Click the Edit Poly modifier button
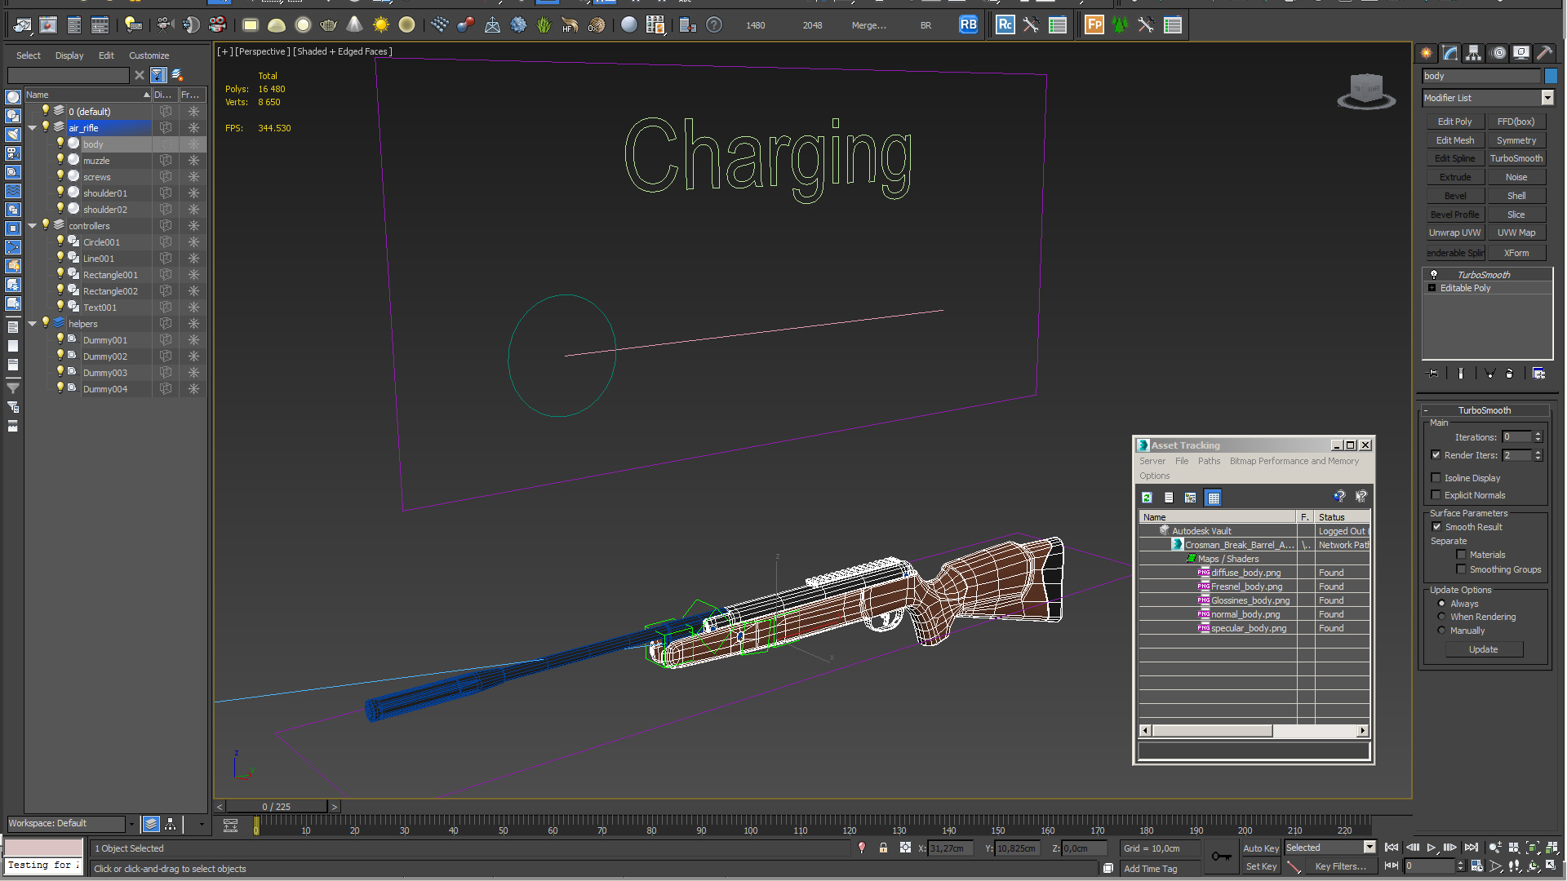This screenshot has width=1567, height=881. 1455,122
